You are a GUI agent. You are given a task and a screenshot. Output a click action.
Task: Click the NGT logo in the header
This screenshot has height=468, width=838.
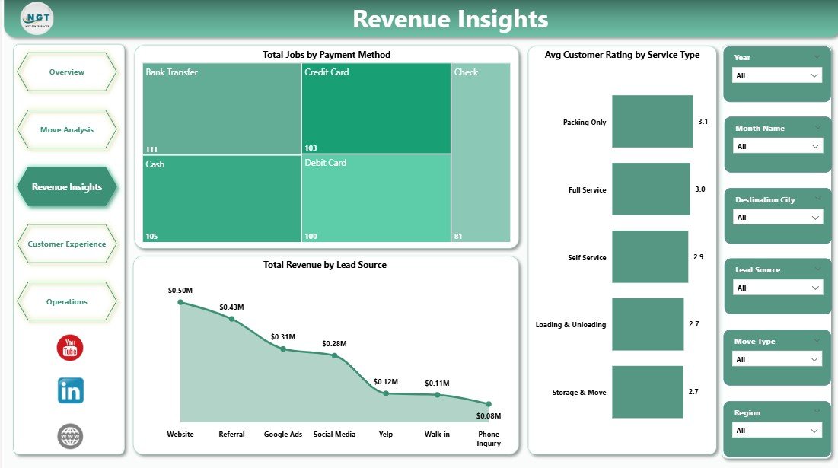coord(37,19)
